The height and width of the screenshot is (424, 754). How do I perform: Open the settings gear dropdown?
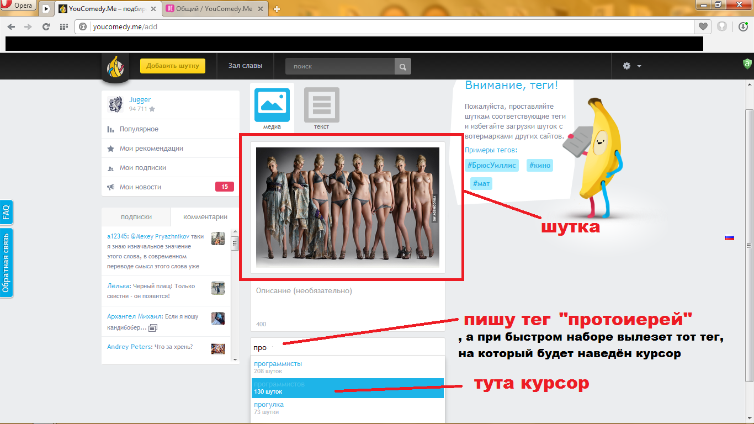631,66
